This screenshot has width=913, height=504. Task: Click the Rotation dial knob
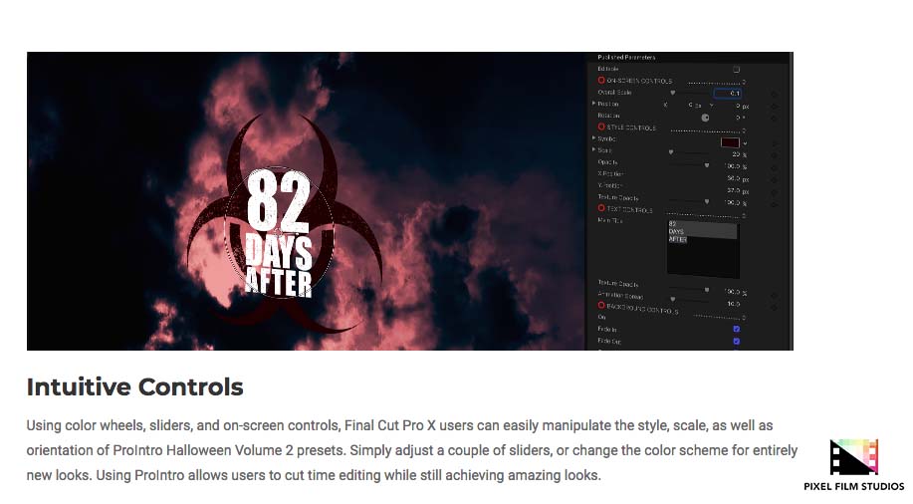(705, 118)
